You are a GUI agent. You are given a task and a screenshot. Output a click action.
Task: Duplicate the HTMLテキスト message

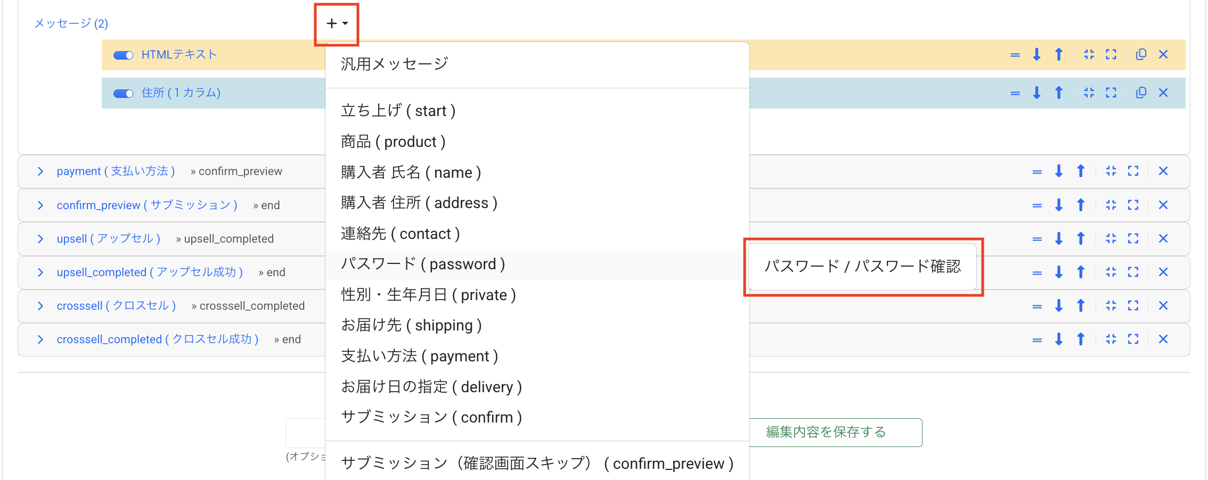tap(1141, 54)
